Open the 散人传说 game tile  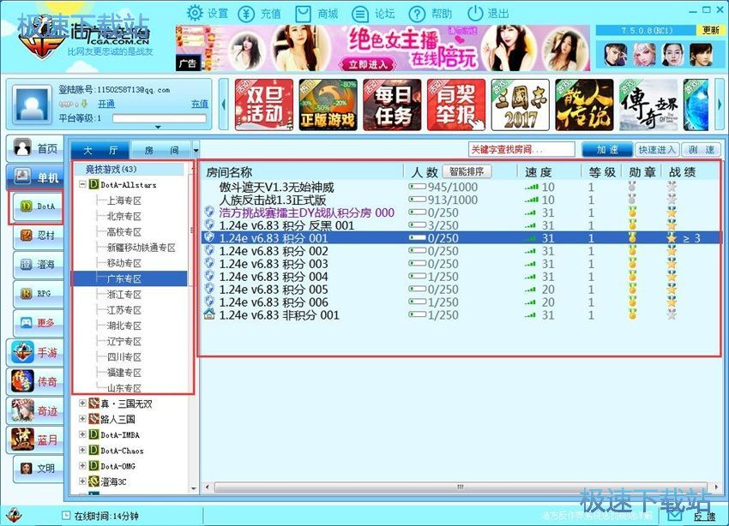[584, 105]
